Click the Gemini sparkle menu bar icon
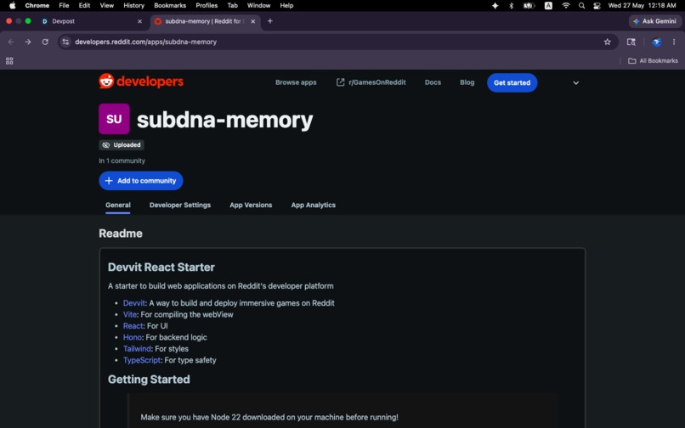The width and height of the screenshot is (685, 428). 495,6
